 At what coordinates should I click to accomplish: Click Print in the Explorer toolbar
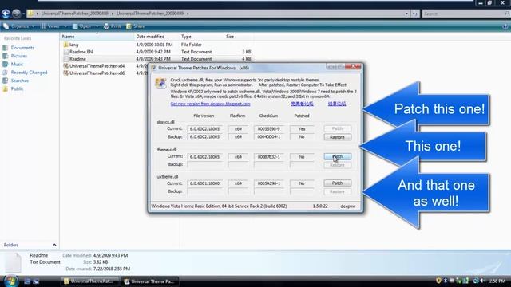(112, 26)
